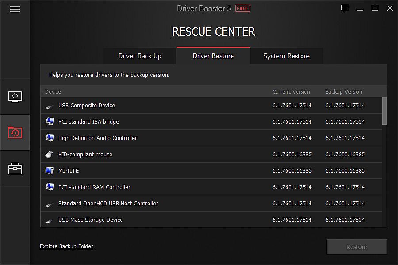The width and height of the screenshot is (398, 265).
Task: Click the USB Composite Device icon
Action: click(x=49, y=106)
